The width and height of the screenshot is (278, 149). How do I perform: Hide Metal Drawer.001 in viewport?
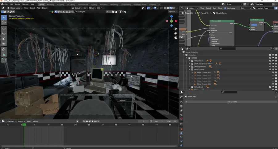point(273,72)
